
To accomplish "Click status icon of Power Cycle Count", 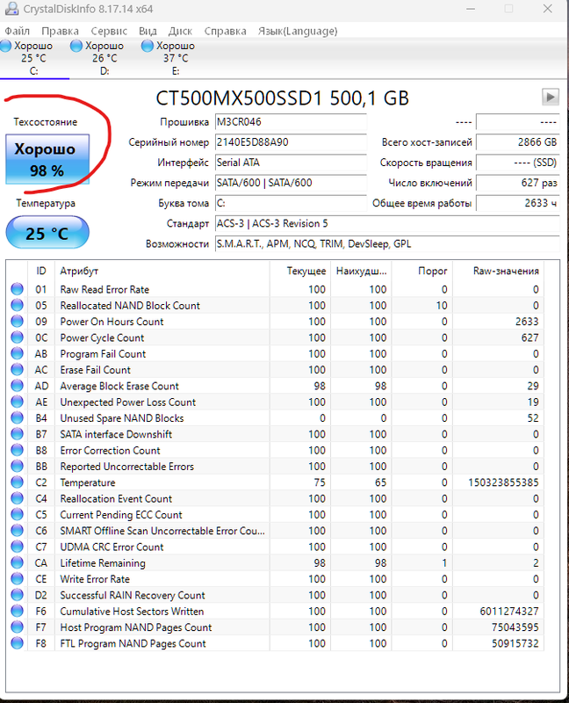I will click(17, 337).
